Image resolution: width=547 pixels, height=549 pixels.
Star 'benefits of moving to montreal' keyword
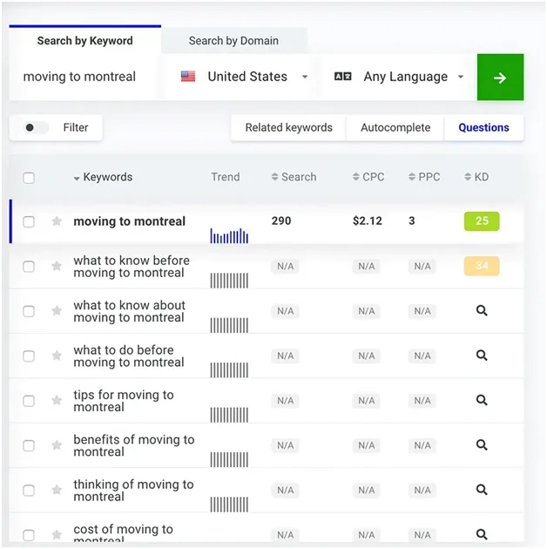click(x=57, y=445)
